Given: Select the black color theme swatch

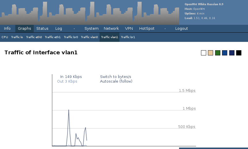Looking at the screenshot, I should click(239, 53).
